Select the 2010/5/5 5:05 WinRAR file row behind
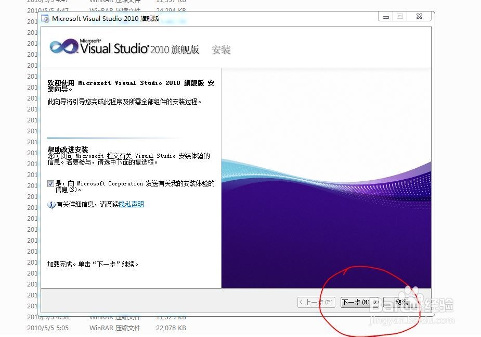Viewport: 481px width, 337px height. 107,328
